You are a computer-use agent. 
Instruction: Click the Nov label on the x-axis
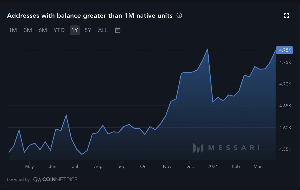tap(167, 166)
